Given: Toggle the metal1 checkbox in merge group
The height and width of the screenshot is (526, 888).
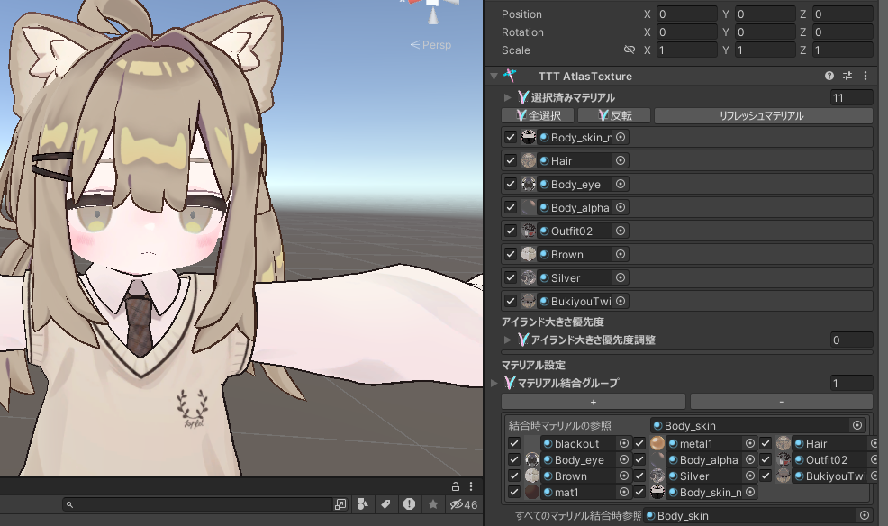Looking at the screenshot, I should tap(639, 443).
